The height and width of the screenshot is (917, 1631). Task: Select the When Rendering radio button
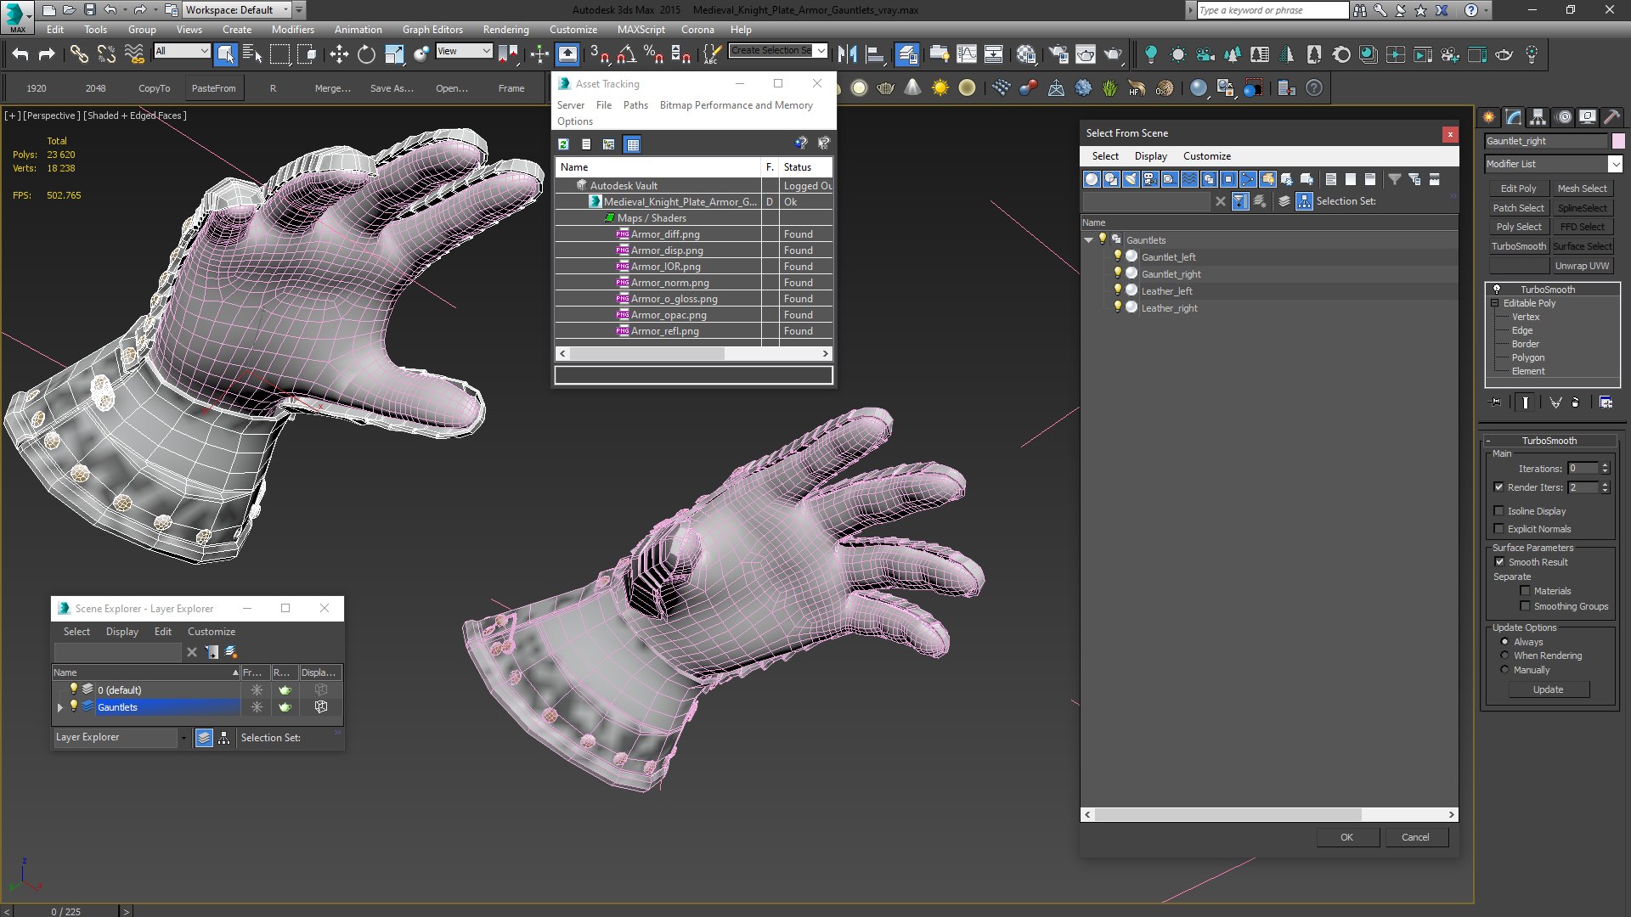pos(1504,655)
